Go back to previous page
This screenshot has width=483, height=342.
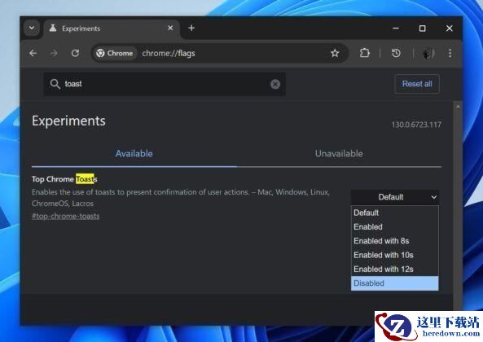[33, 53]
